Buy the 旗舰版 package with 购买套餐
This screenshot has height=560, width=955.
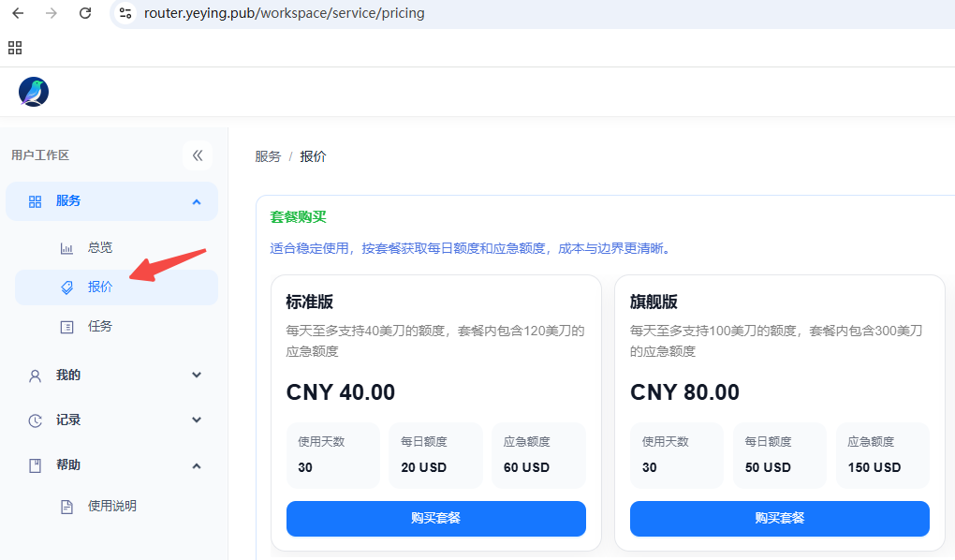click(x=780, y=519)
